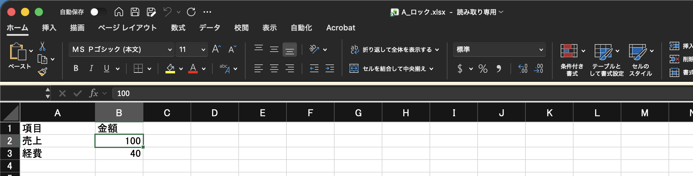The height and width of the screenshot is (176, 693).
Task: Select the cell containing 経費
Action: pyautogui.click(x=58, y=153)
